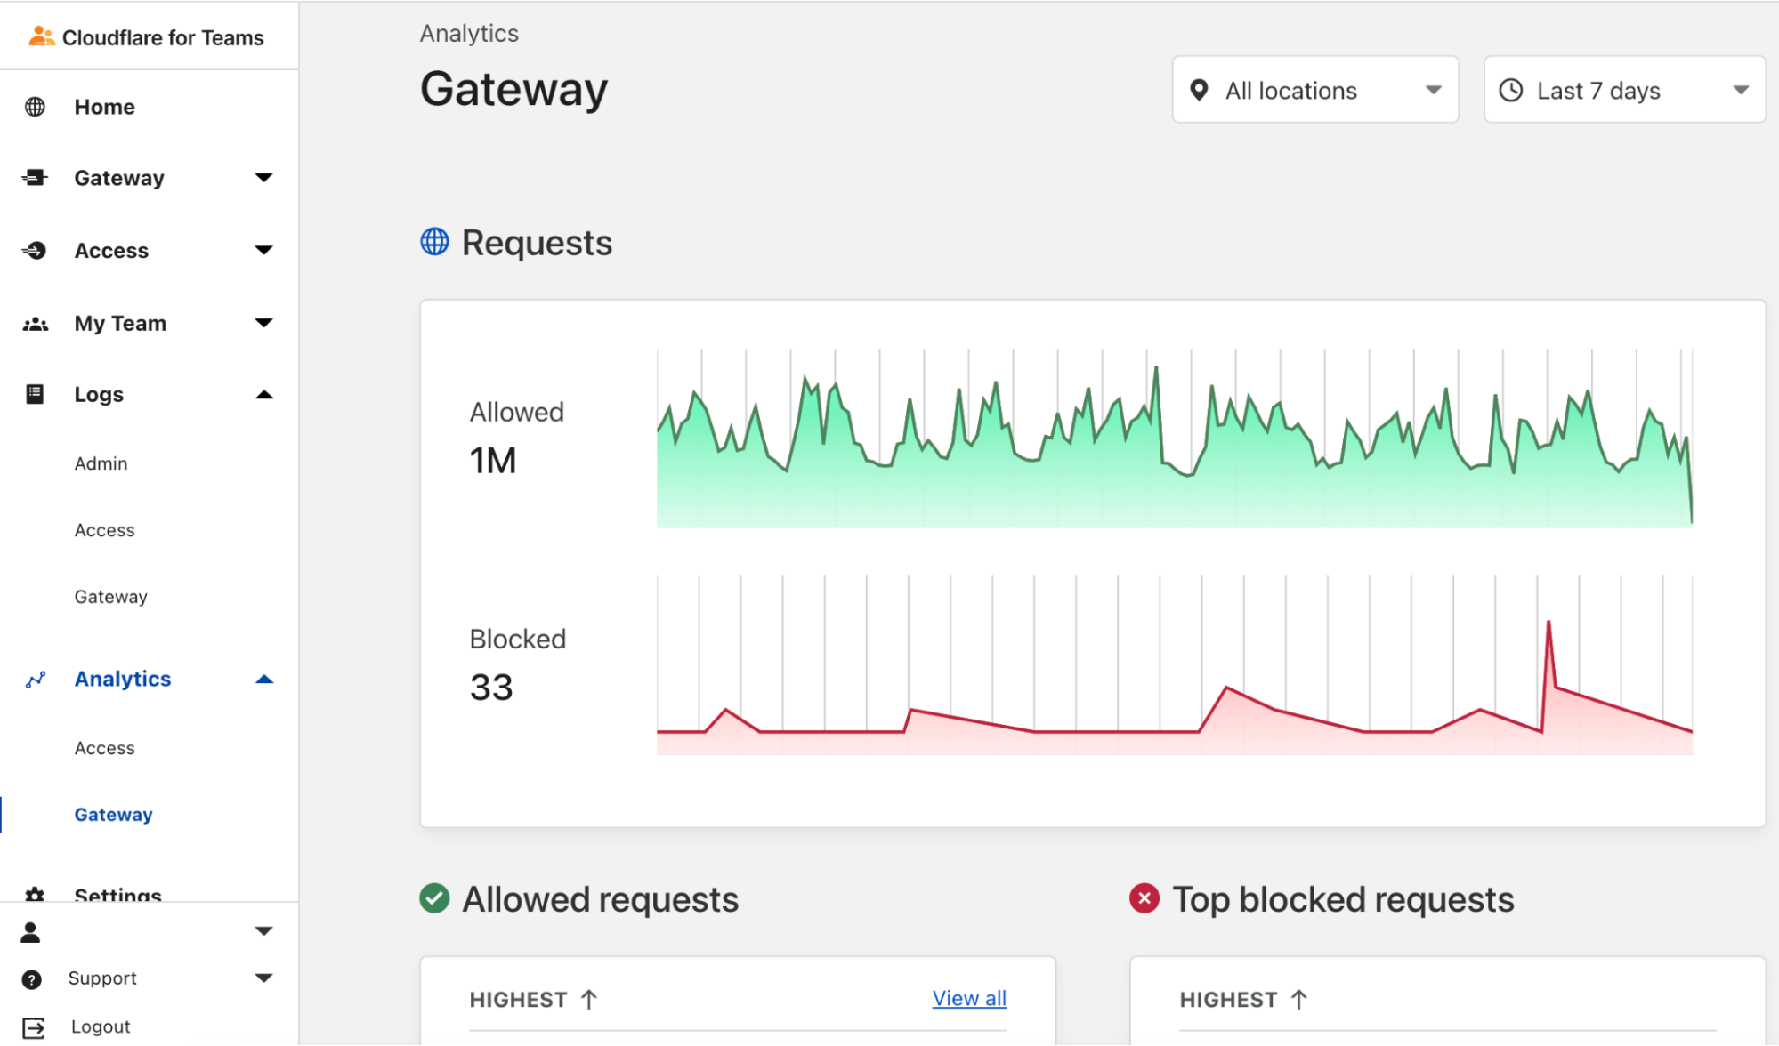The height and width of the screenshot is (1046, 1779).
Task: Click the green checkmark Allowed requests icon
Action: 434,898
